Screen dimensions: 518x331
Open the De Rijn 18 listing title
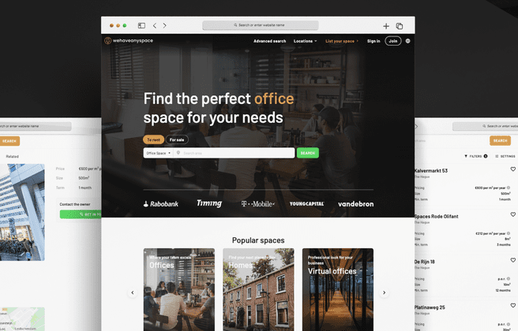pos(425,262)
